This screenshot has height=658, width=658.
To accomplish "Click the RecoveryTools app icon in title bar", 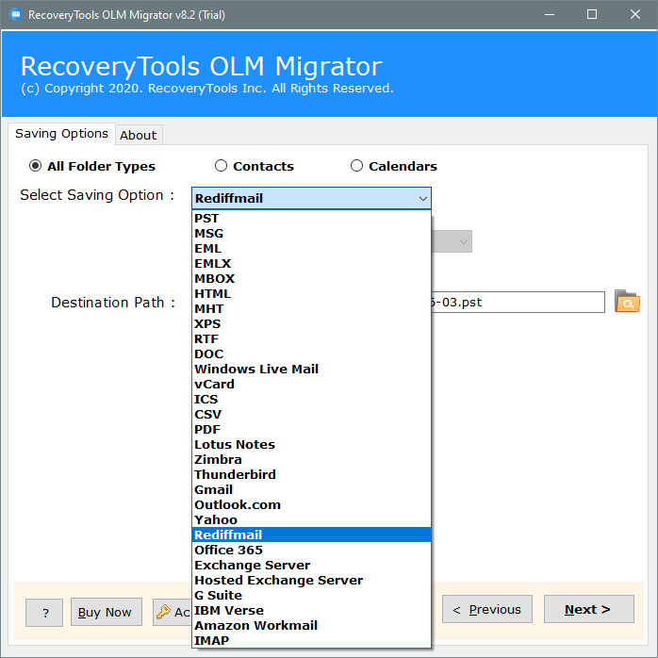I will pos(15,15).
